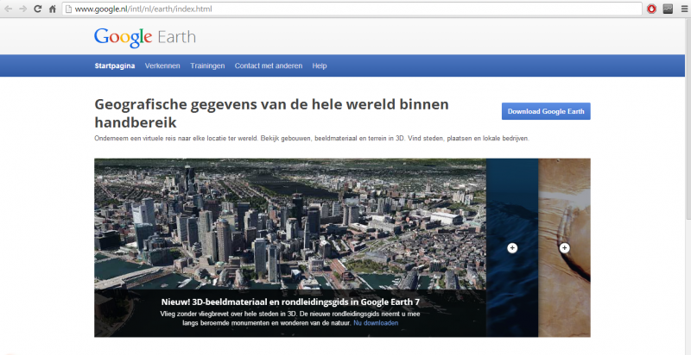Expand the Mars terrain panel plus icon
Image resolution: width=691 pixels, height=355 pixels.
click(565, 248)
